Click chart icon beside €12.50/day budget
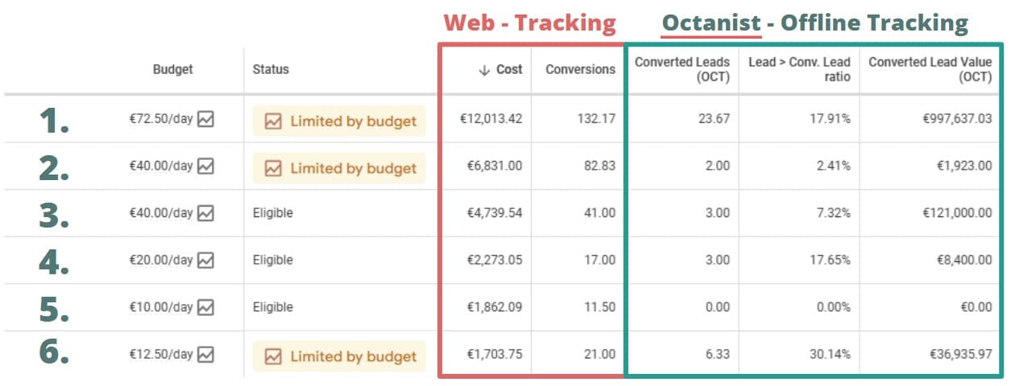Viewport: 1011px width, 386px height. coord(206,354)
